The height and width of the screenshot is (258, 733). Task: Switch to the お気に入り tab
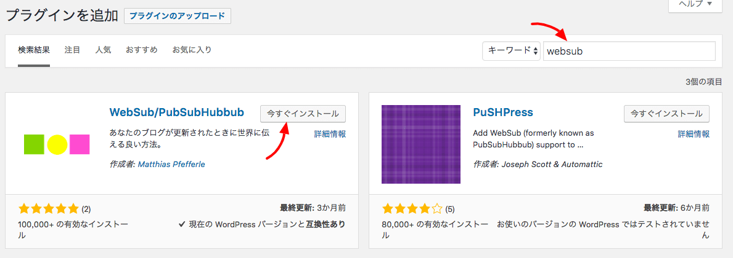(192, 49)
